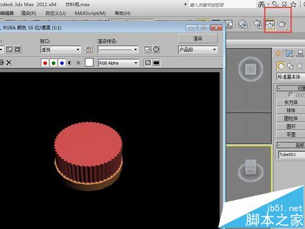Open the Material Editor sphere icon
This screenshot has width=305, height=229.
(243, 24)
